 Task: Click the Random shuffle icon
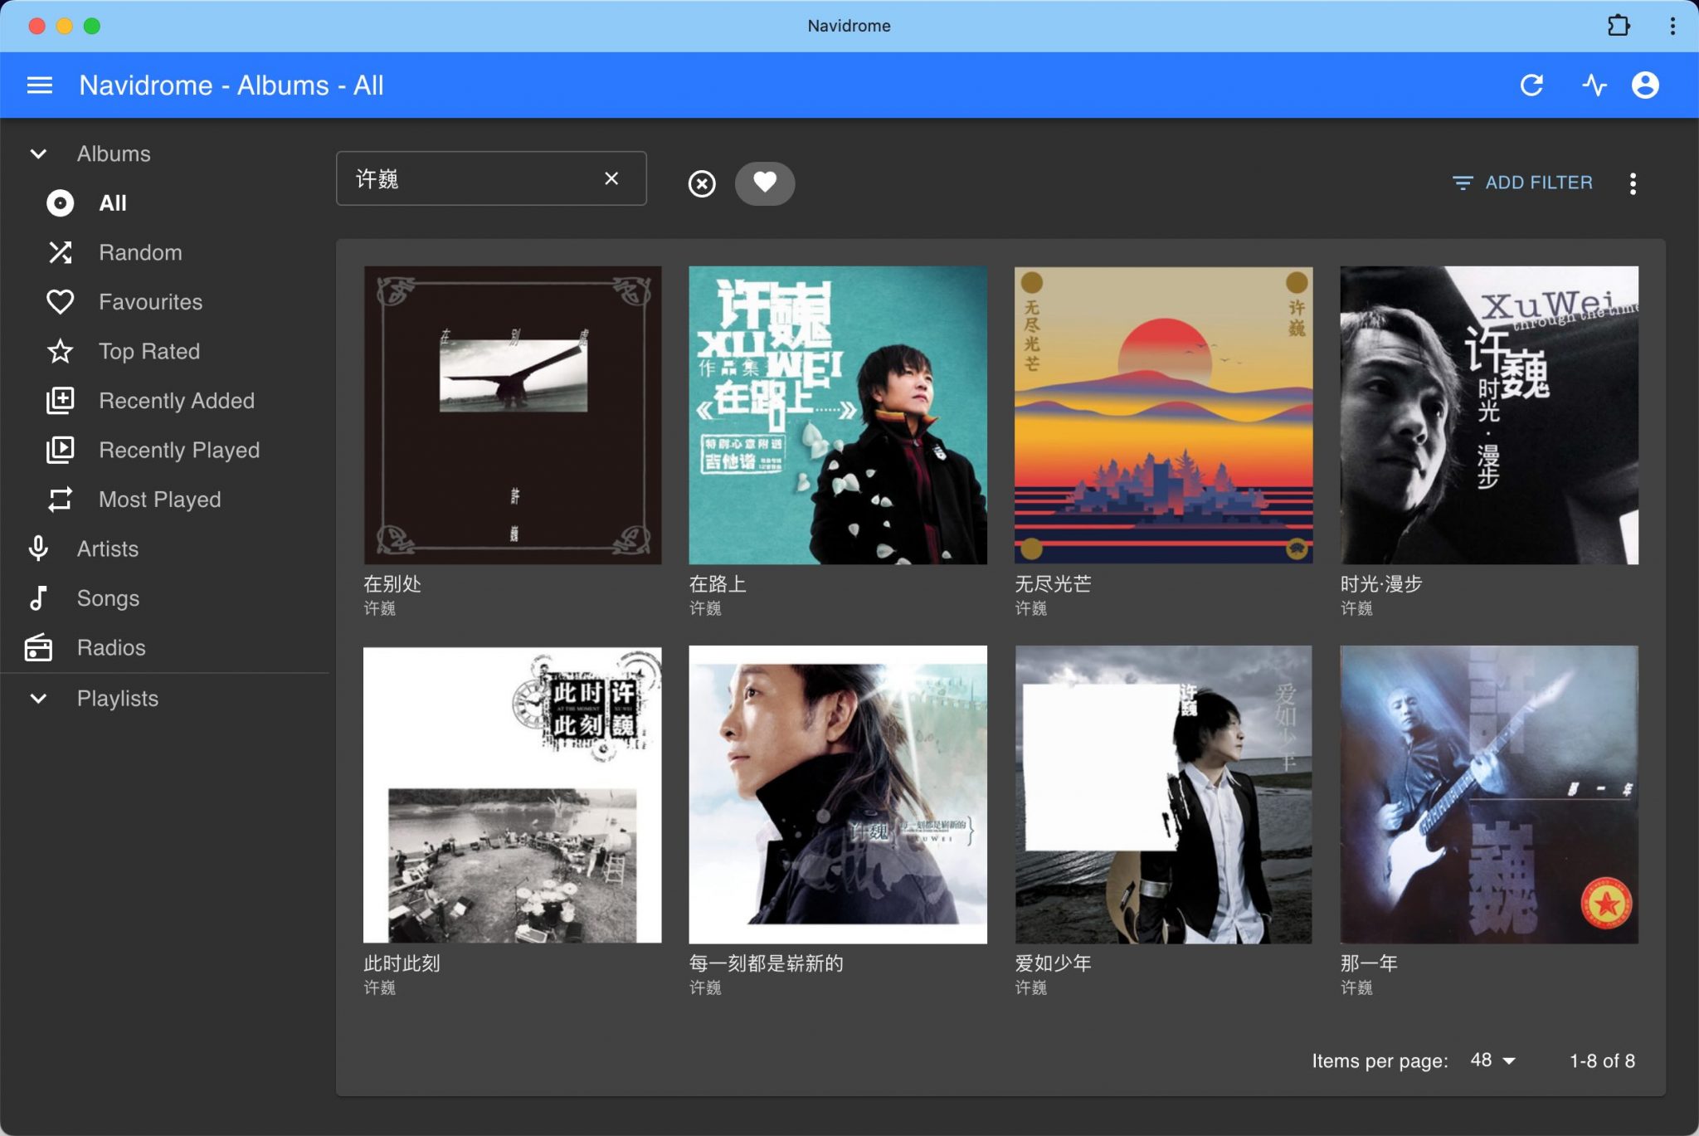pos(60,252)
